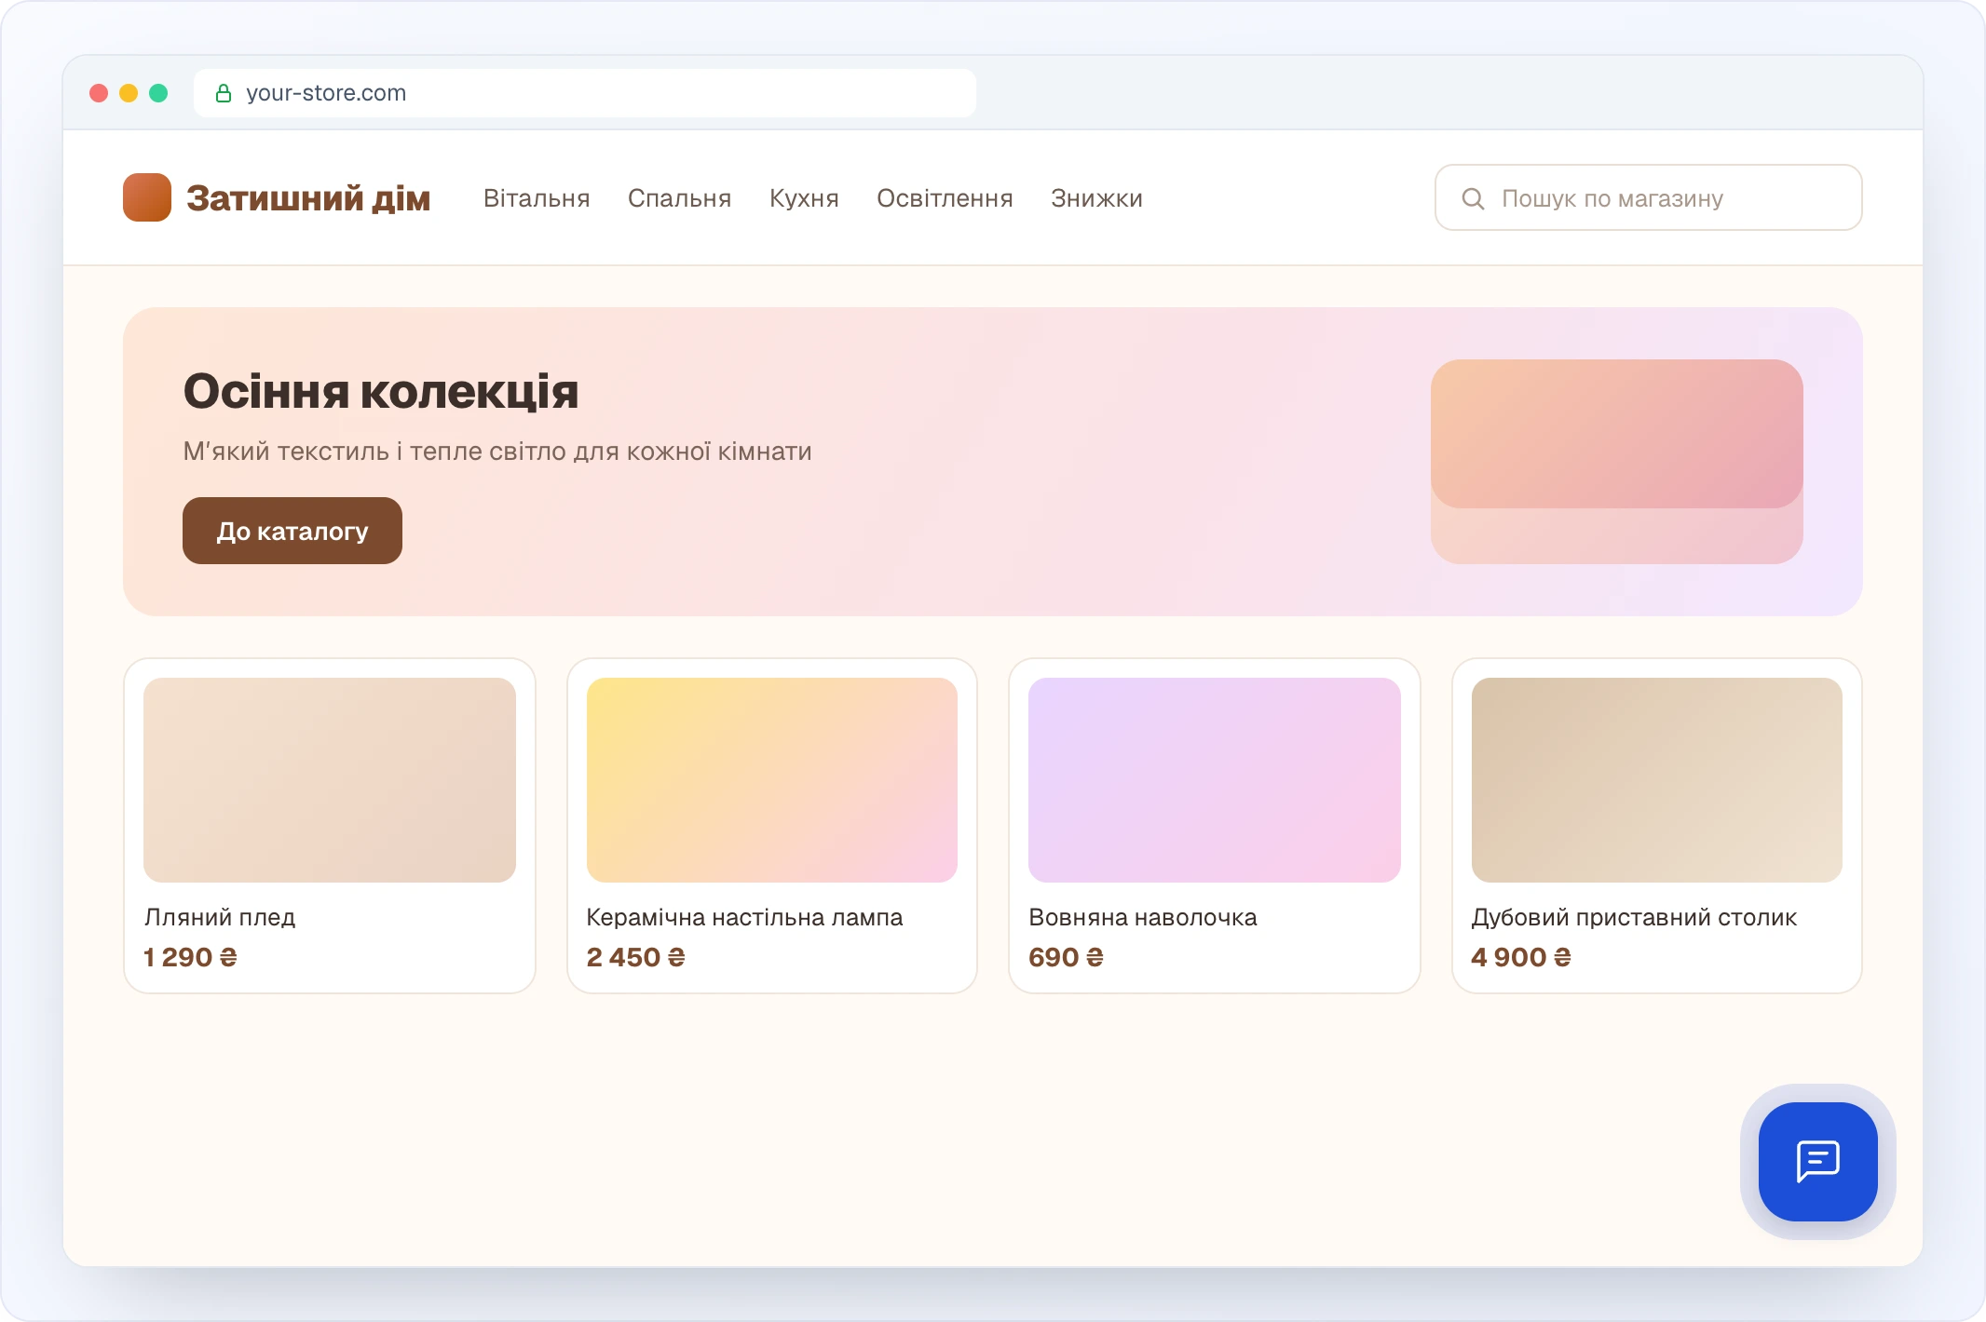1986x1322 pixels.
Task: Click the your-store.com address bar
Action: point(585,93)
